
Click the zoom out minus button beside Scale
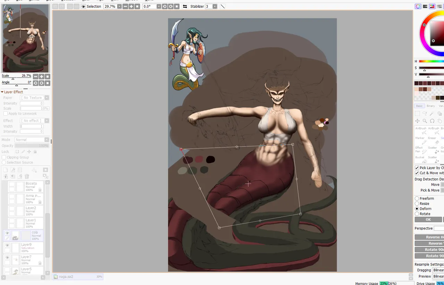pyautogui.click(x=35, y=77)
